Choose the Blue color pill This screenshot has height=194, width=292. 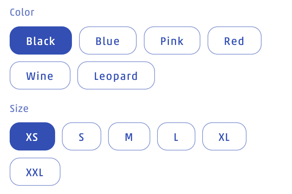pos(108,41)
